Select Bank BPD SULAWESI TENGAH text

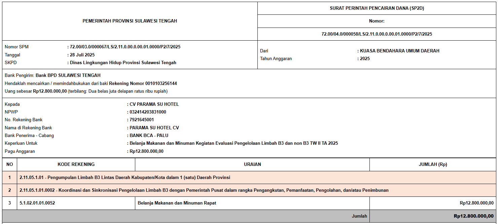[x=68, y=75]
